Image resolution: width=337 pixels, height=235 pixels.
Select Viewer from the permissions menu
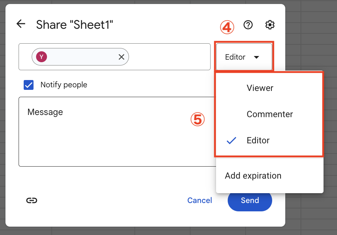(x=260, y=88)
